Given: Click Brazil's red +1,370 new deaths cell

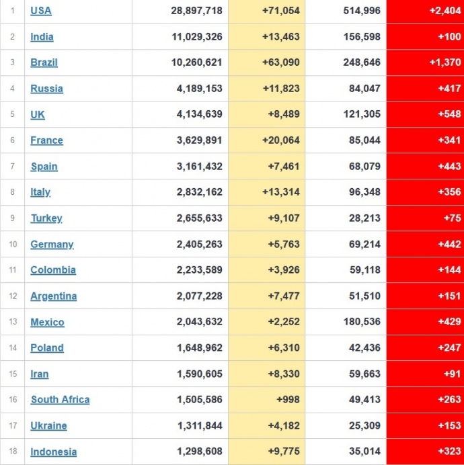Looking at the screenshot, I should tap(425, 62).
